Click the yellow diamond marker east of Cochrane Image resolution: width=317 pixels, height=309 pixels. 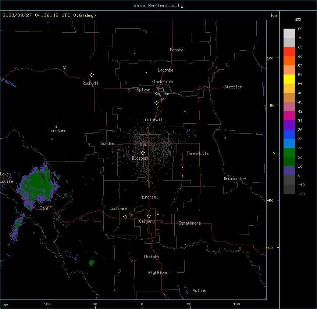click(125, 217)
